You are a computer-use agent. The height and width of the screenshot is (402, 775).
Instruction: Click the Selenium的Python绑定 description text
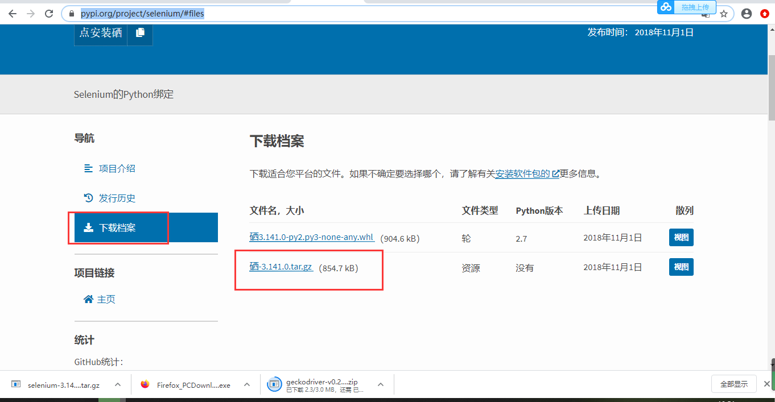pyautogui.click(x=123, y=94)
